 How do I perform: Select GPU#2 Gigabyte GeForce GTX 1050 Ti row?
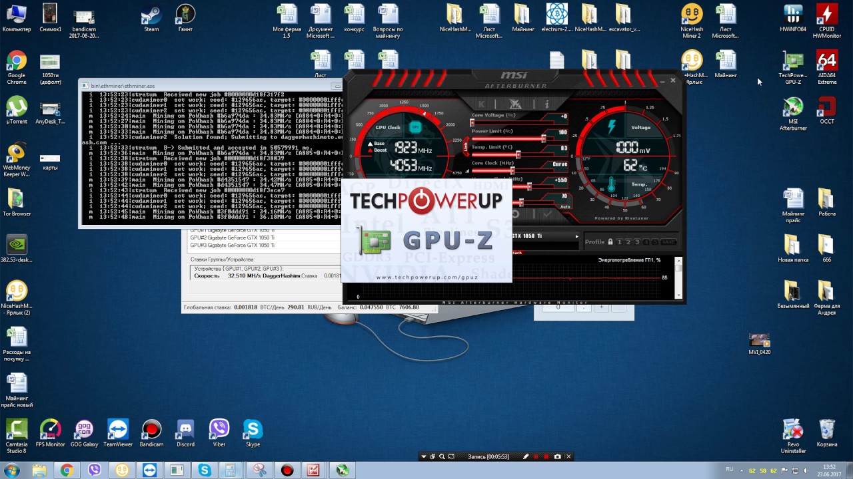[232, 238]
